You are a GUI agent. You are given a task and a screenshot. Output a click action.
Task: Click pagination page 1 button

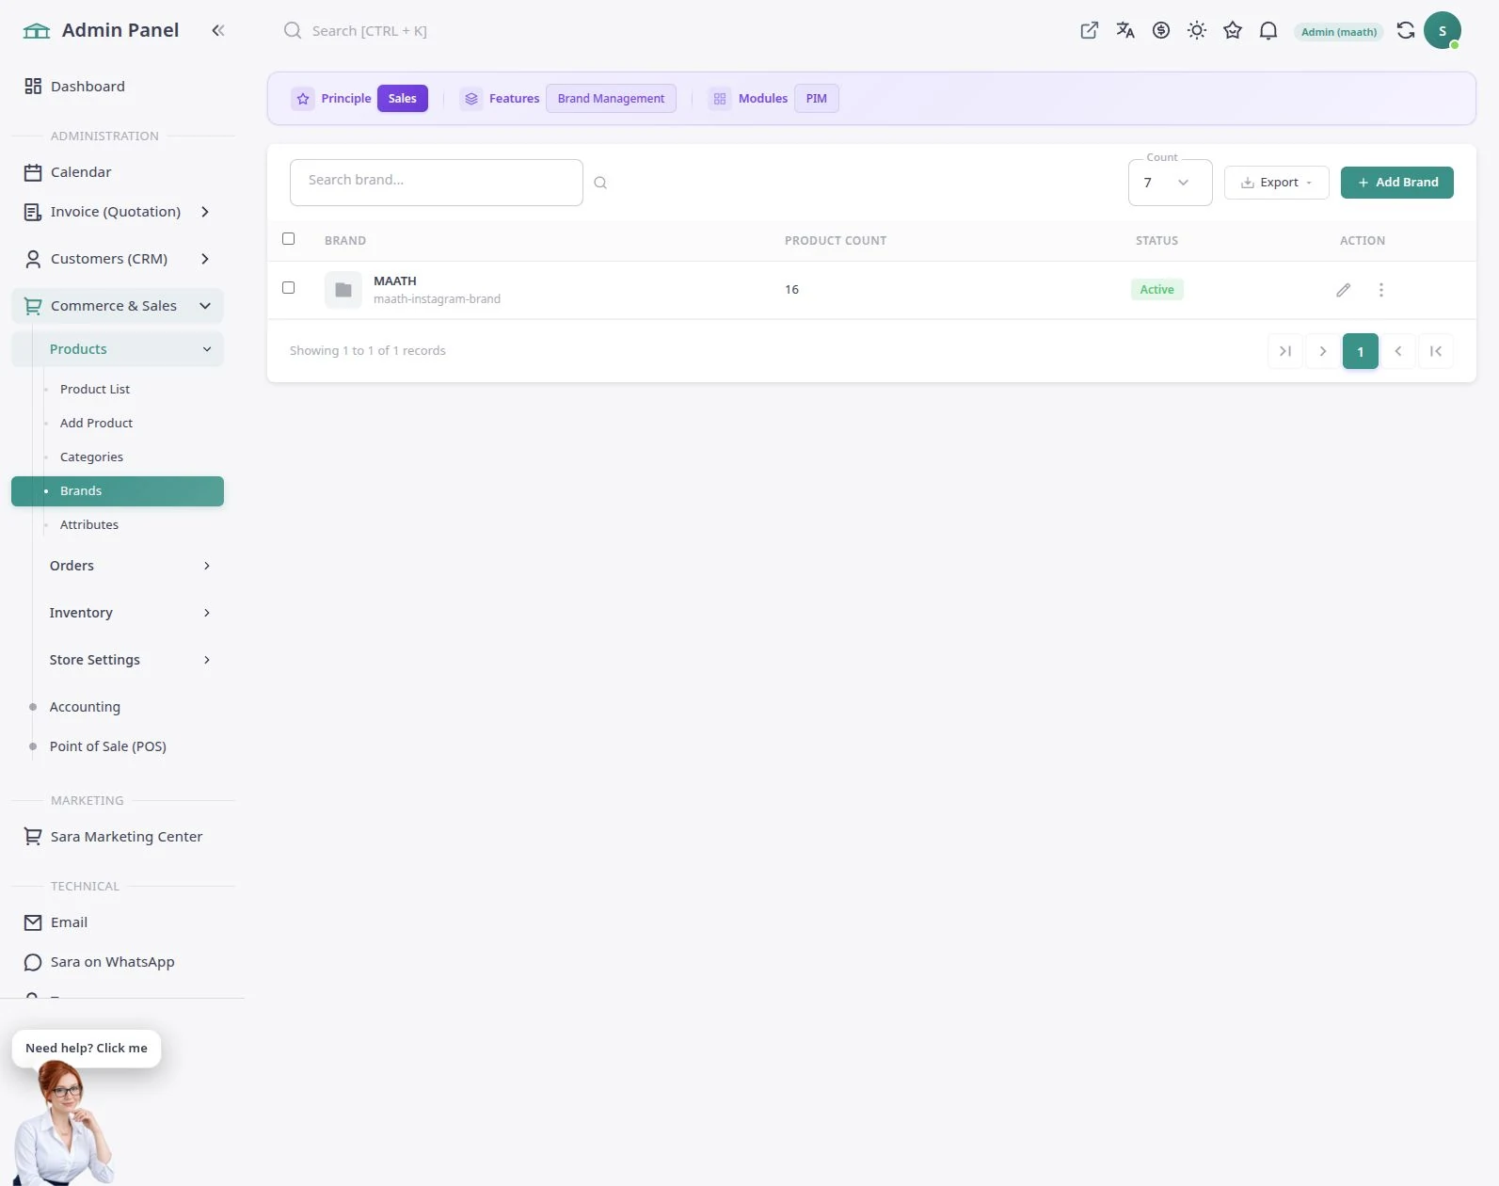[1361, 352]
